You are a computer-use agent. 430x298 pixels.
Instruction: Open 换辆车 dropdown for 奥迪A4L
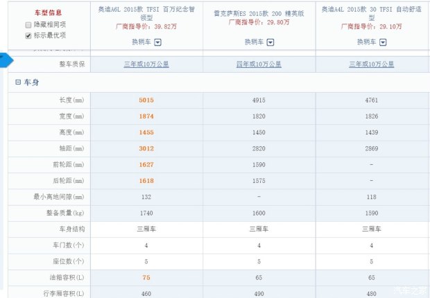(x=383, y=42)
